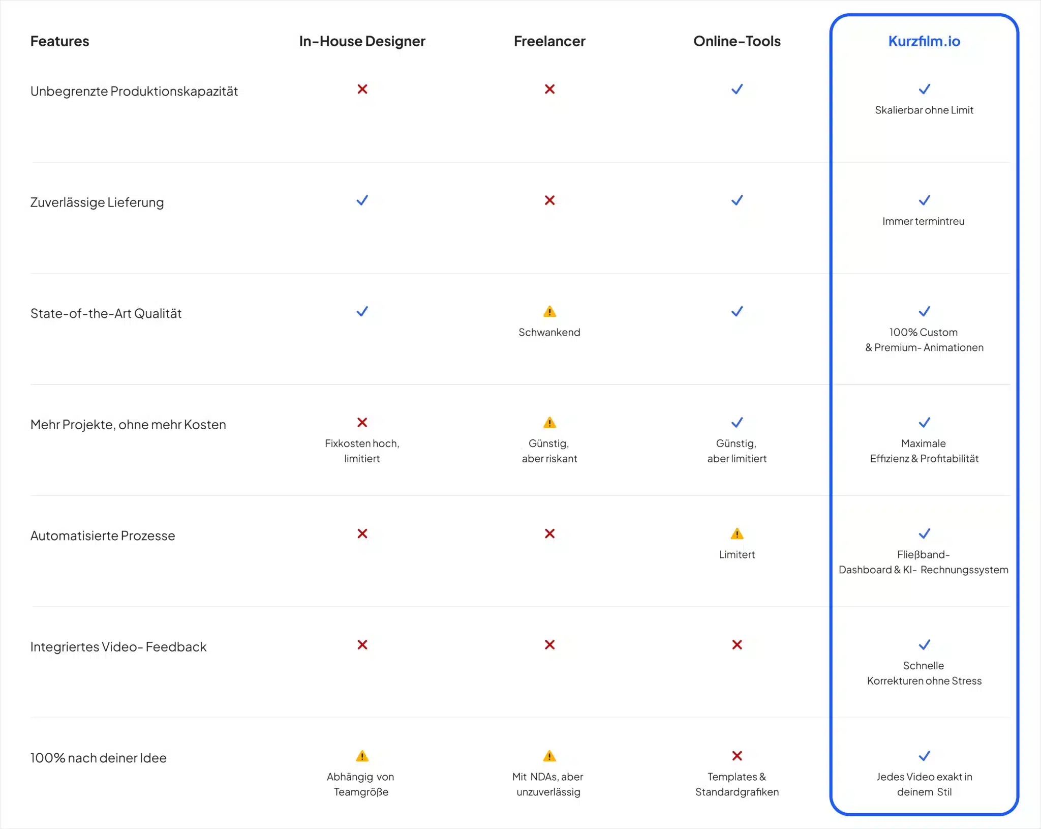Screen dimensions: 1041x829
Task: Click the 'Immer termintreu' text
Action: (x=924, y=221)
